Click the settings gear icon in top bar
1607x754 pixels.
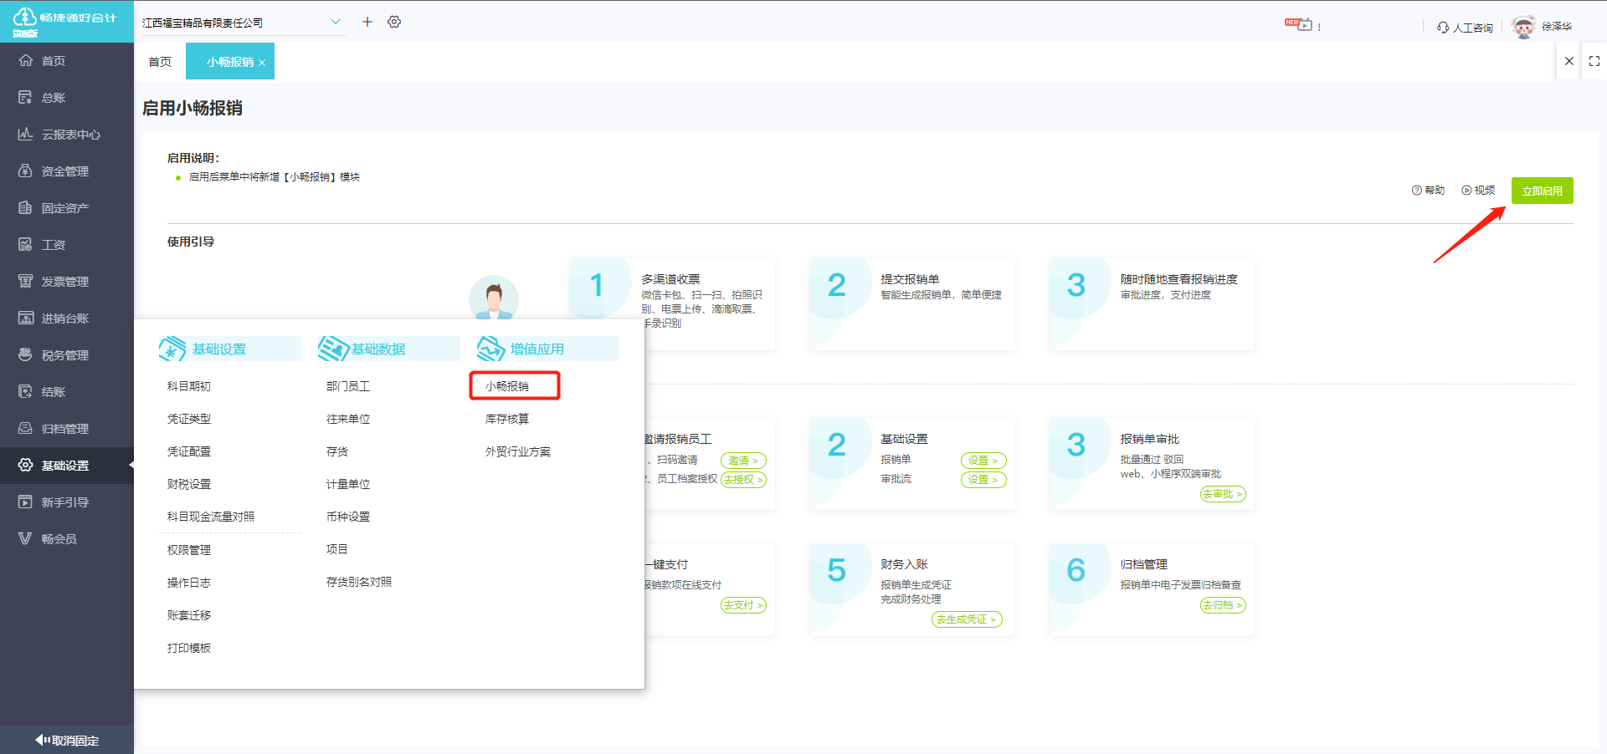pyautogui.click(x=394, y=22)
